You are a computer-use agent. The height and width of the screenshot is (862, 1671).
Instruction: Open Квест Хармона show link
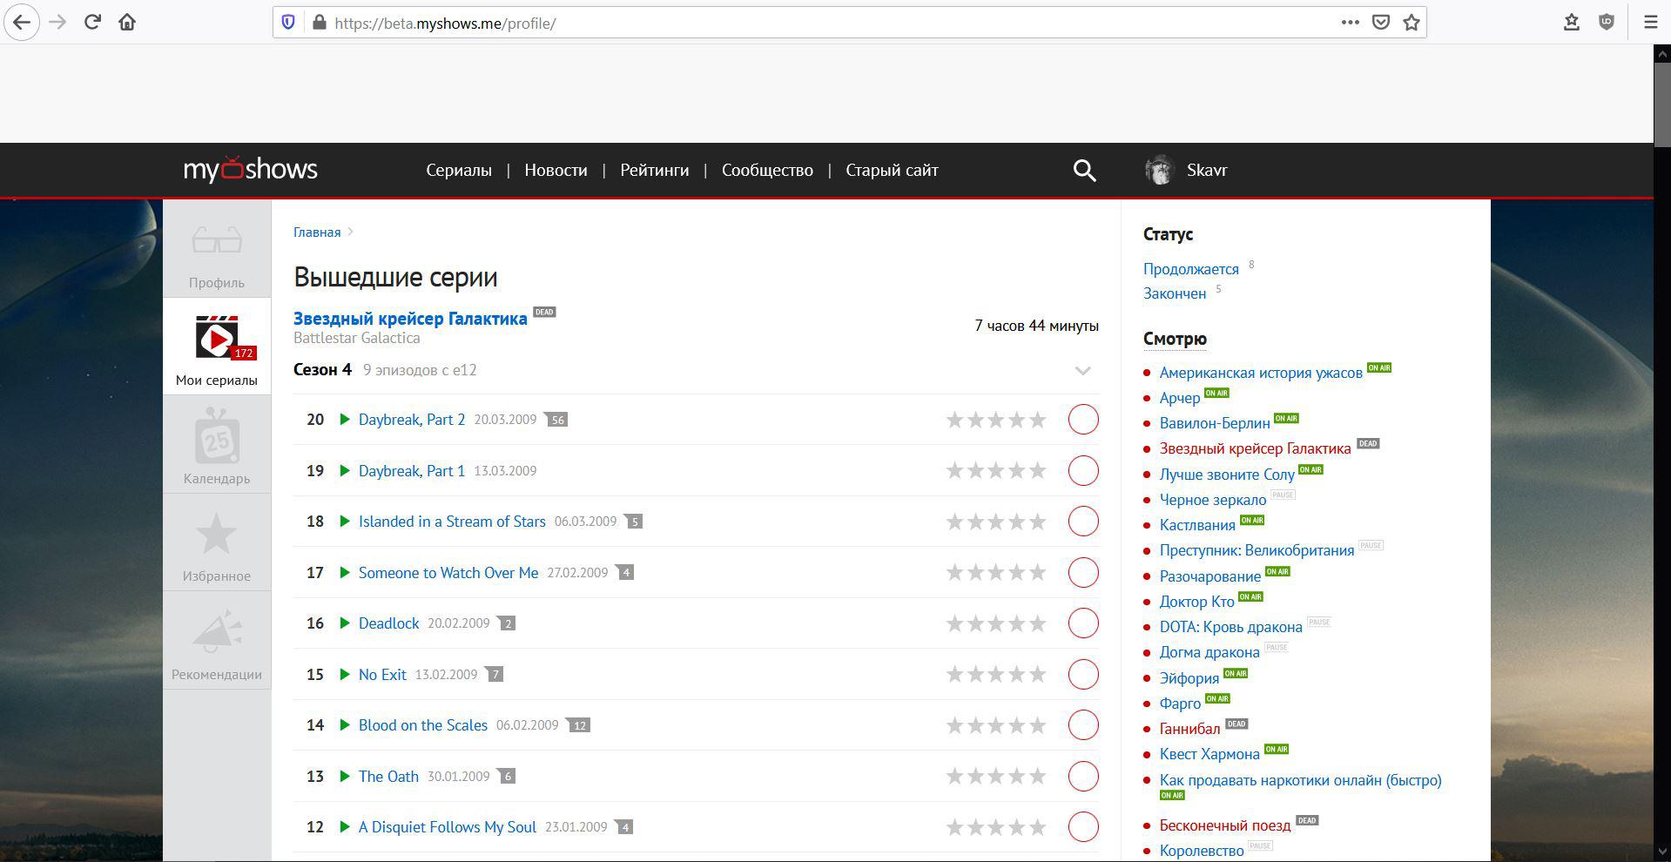point(1209,754)
